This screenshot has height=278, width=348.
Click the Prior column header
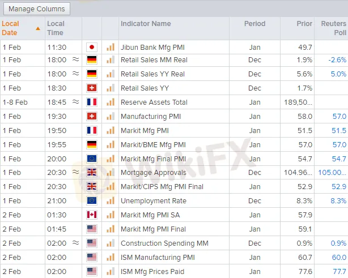click(304, 24)
